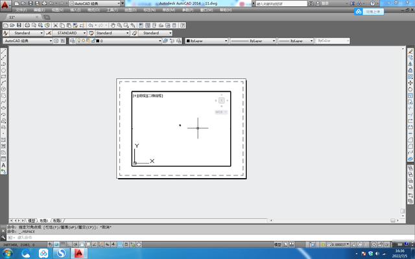Open the ByLayer color dropdown
This screenshot has width=415, height=259.
[x=206, y=41]
